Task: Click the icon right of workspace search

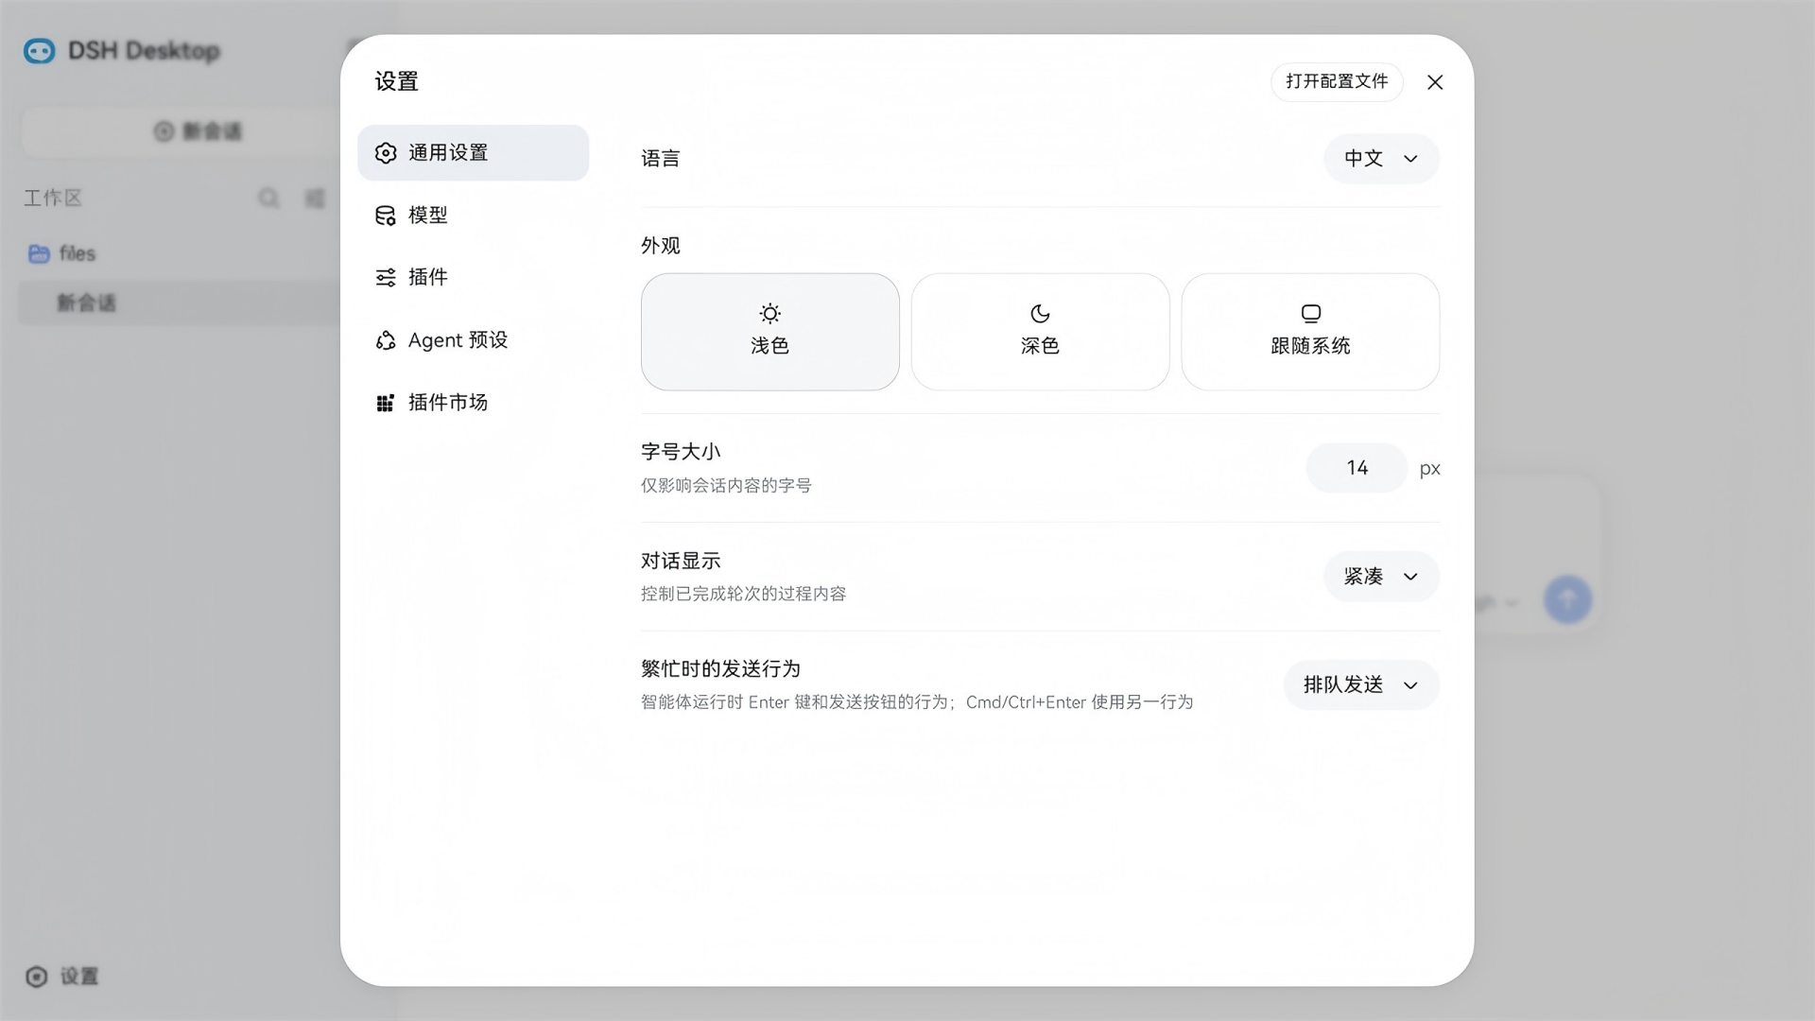Action: coord(315,198)
